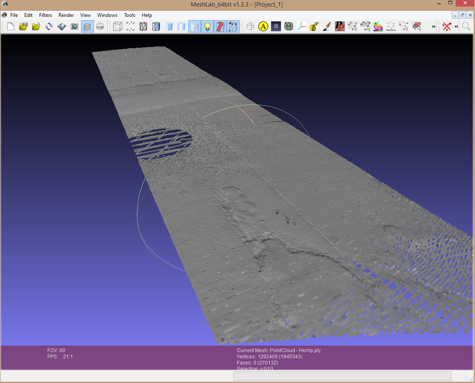Click the ellipse points cursor icon
Screen dimensions: 475x383
pyautogui.click(x=365, y=27)
